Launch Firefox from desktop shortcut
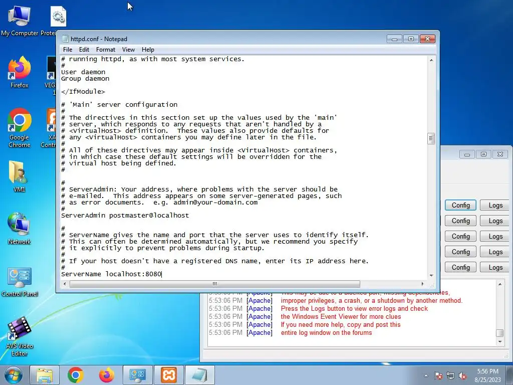The image size is (513, 385). click(20, 73)
